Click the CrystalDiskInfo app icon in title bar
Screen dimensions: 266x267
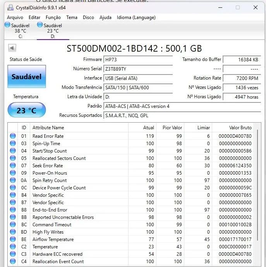click(x=10, y=7)
